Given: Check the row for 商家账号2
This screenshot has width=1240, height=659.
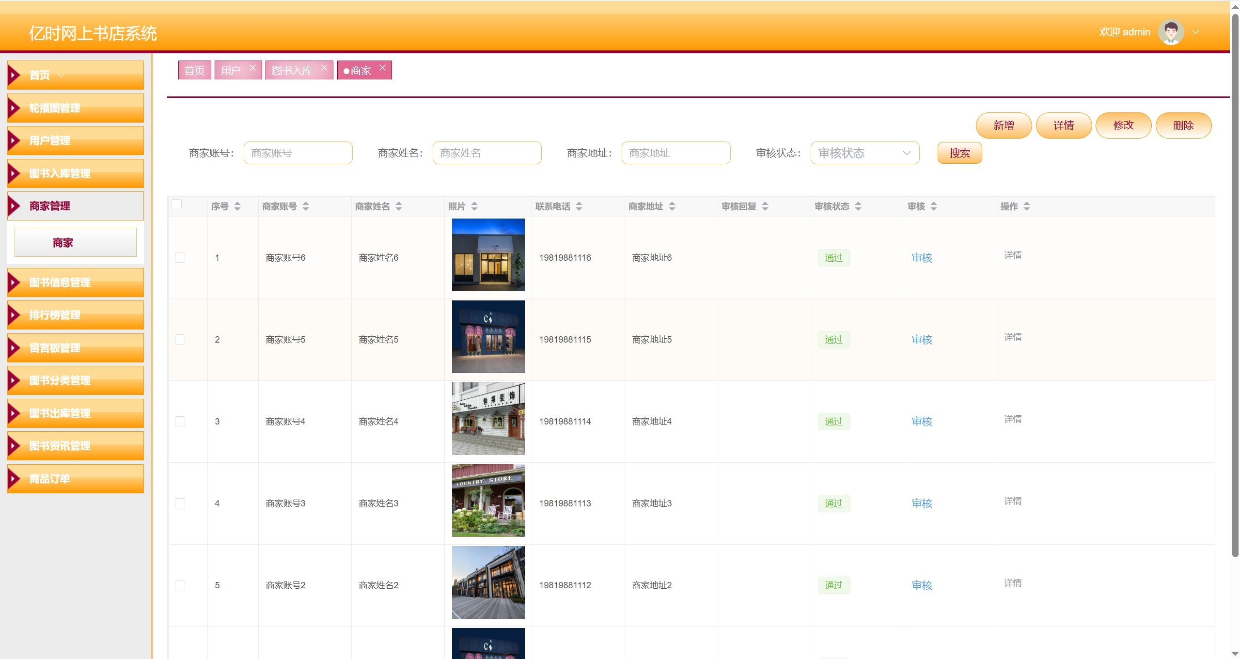Looking at the screenshot, I should point(180,585).
